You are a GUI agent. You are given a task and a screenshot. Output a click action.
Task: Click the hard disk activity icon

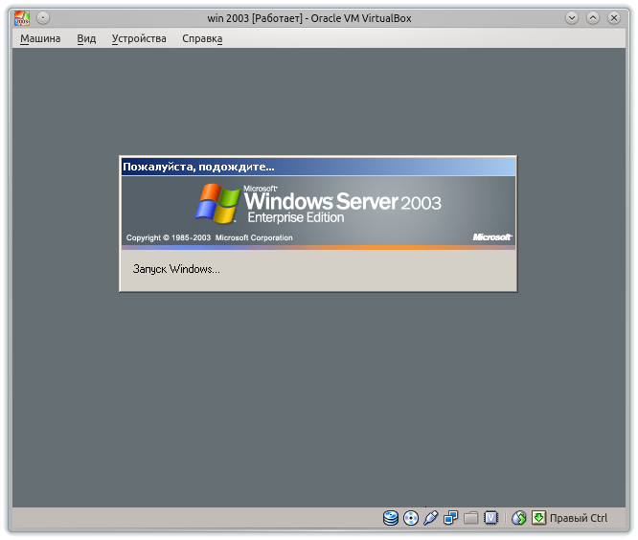coord(391,518)
